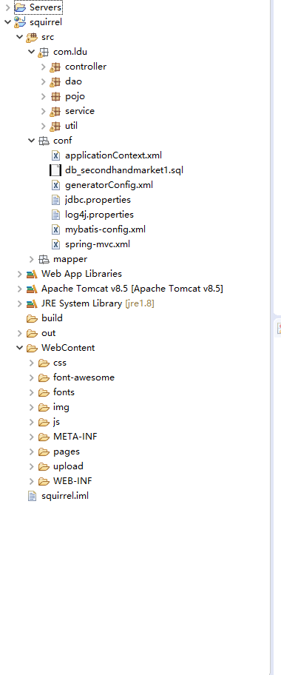Click the service package icon
Viewport: 281px width, 675px height.
(x=55, y=111)
